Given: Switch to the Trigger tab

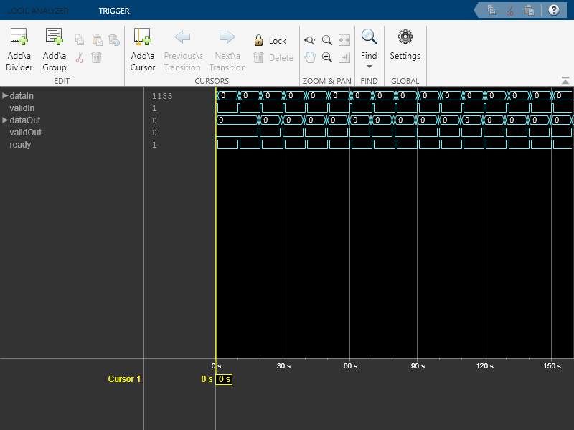Looking at the screenshot, I should pos(114,11).
